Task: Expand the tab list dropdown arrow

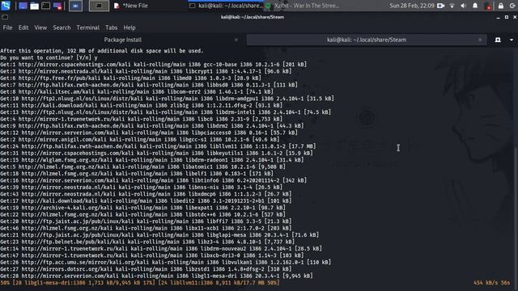Action: point(512,40)
